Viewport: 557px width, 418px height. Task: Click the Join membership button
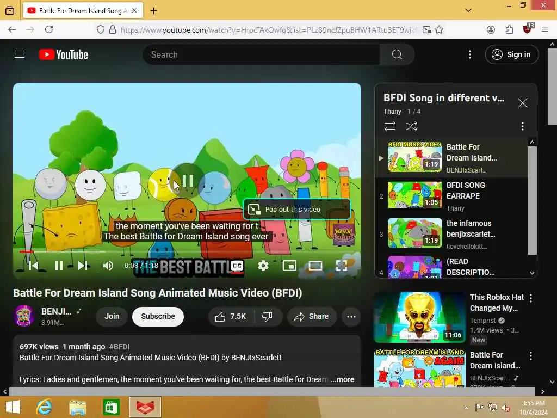[112, 316]
